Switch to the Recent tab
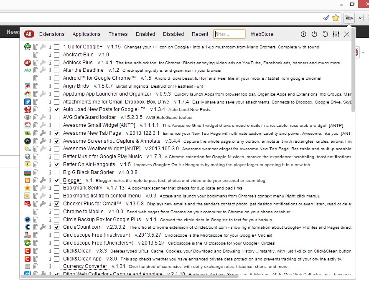The width and height of the screenshot is (369, 293). pyautogui.click(x=200, y=34)
